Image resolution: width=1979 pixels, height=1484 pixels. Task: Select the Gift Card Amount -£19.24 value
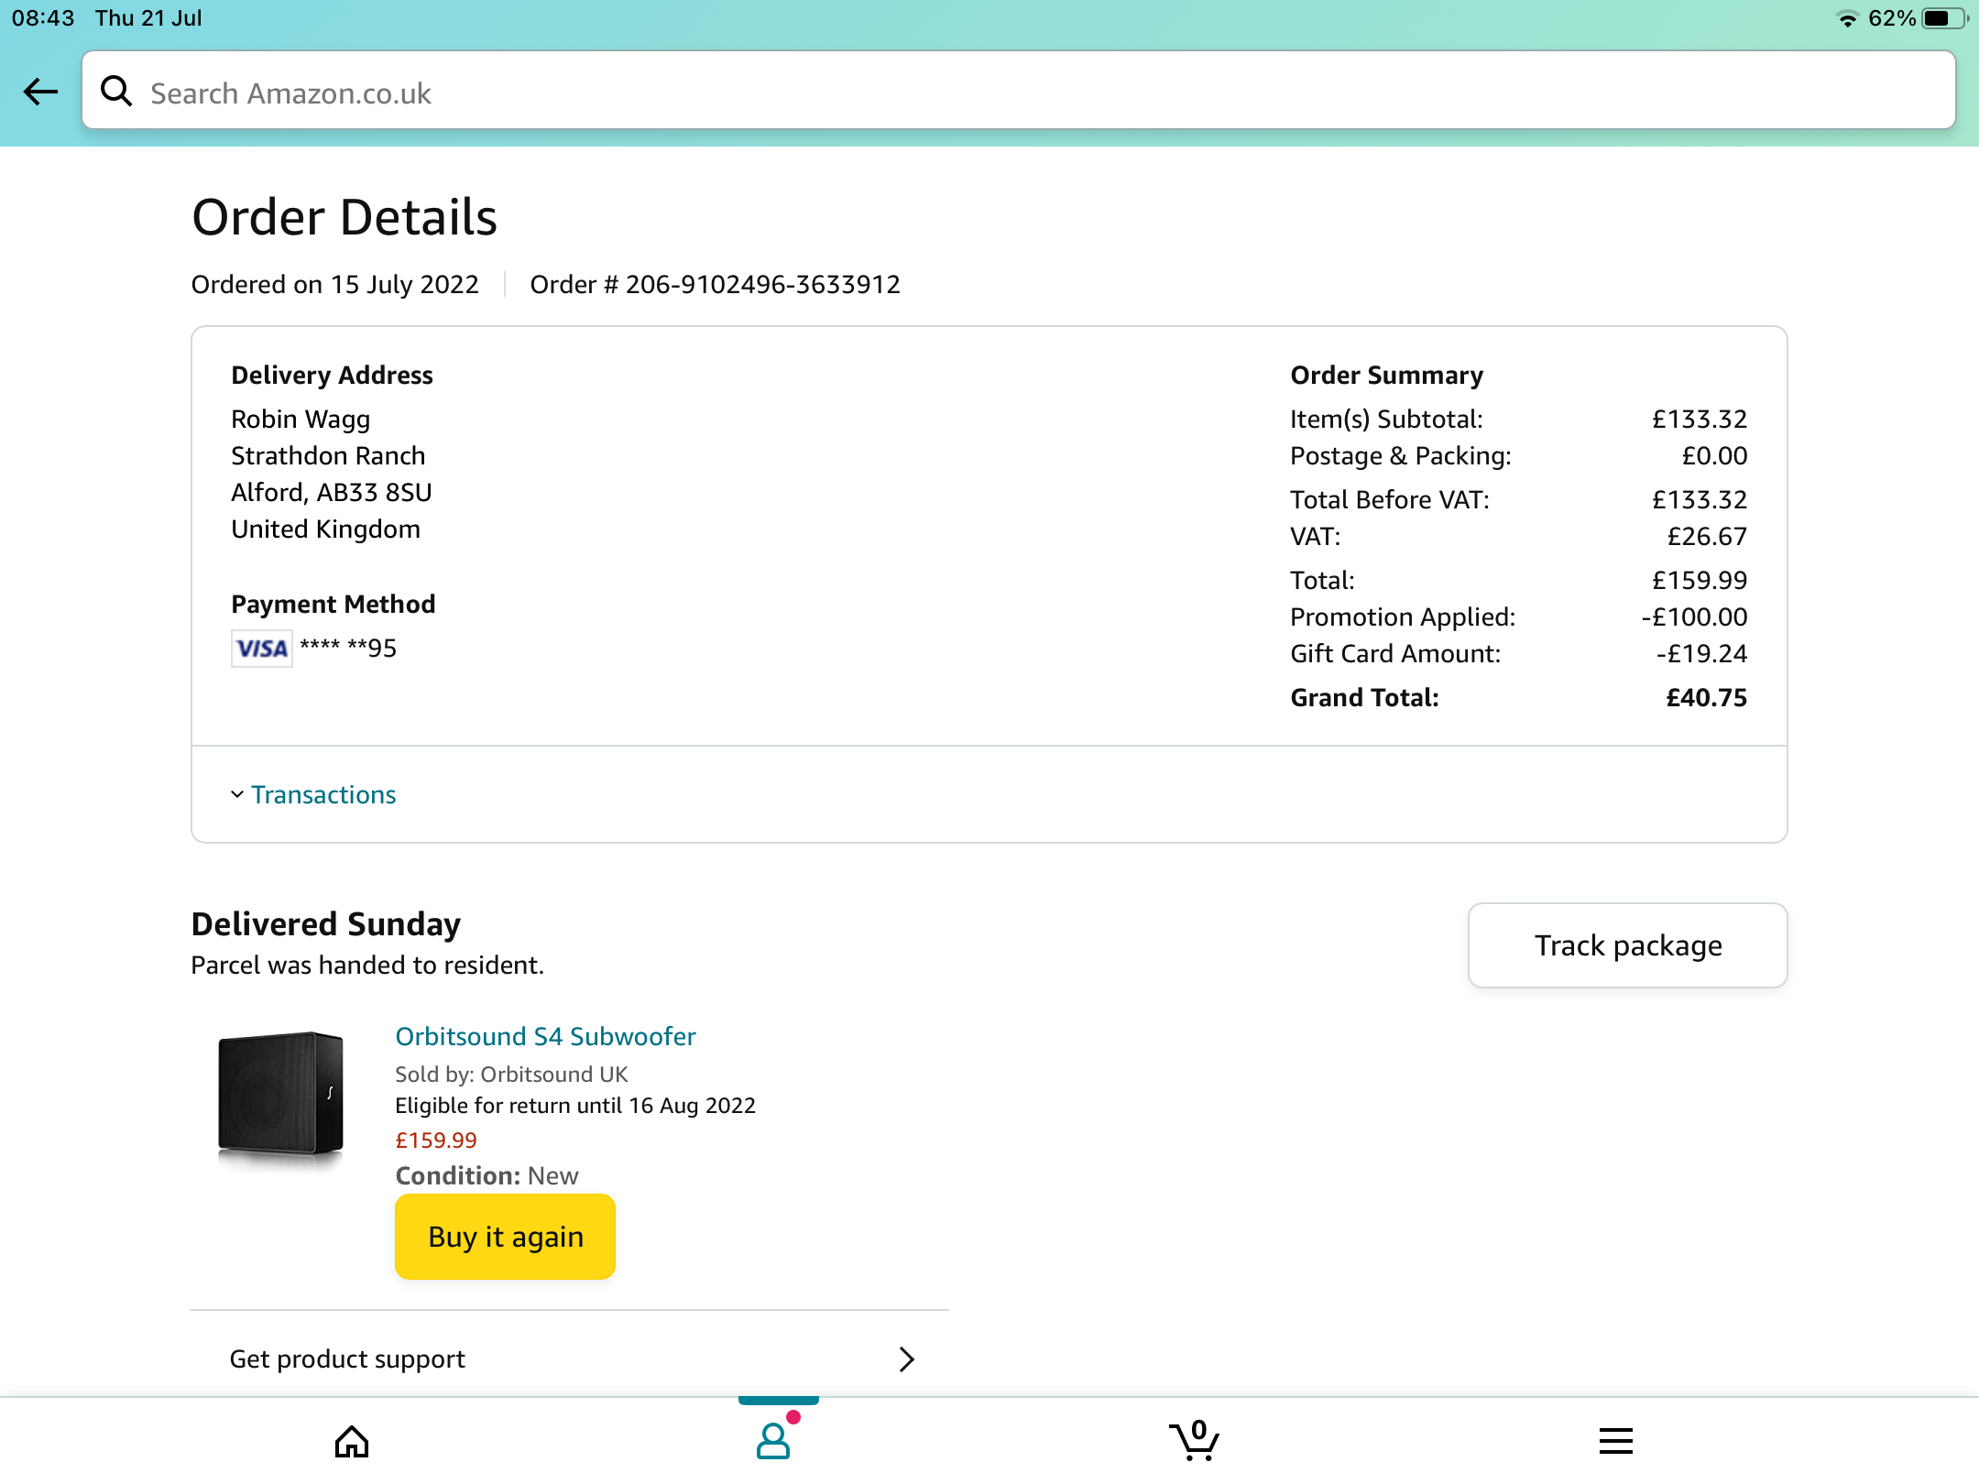[x=1701, y=654]
